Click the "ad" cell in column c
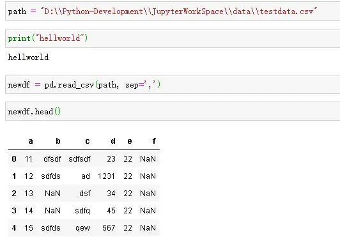 pyautogui.click(x=86, y=176)
